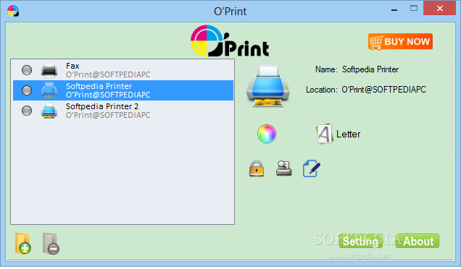Click the Location value O'Print@SOFTPEDIAPC in details
461x269 pixels.
point(383,90)
